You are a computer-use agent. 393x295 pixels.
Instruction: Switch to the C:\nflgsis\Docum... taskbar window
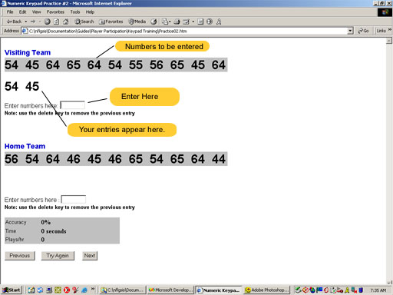122,290
